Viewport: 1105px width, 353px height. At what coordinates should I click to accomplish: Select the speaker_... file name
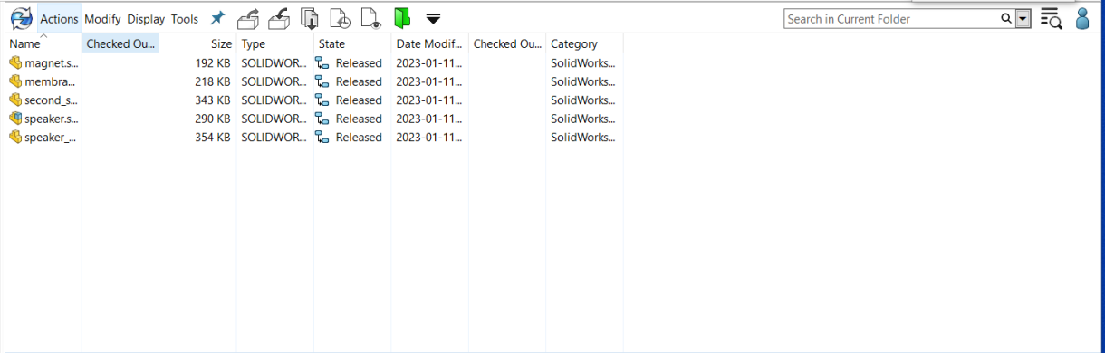[50, 138]
